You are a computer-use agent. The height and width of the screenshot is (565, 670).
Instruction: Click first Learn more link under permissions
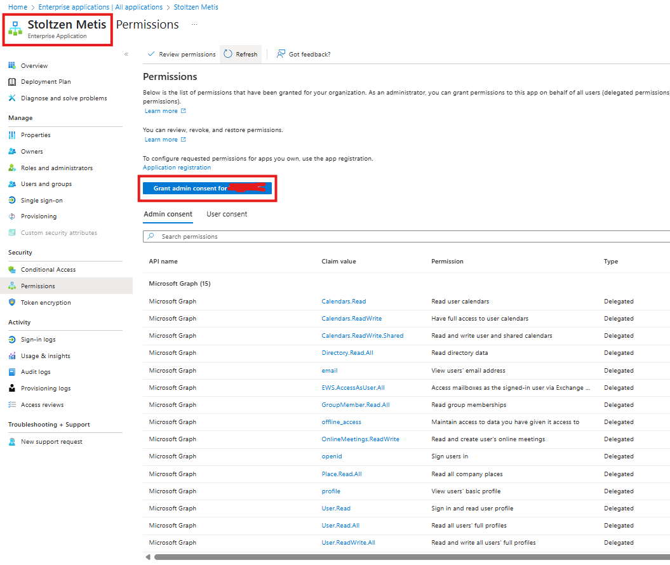click(165, 111)
